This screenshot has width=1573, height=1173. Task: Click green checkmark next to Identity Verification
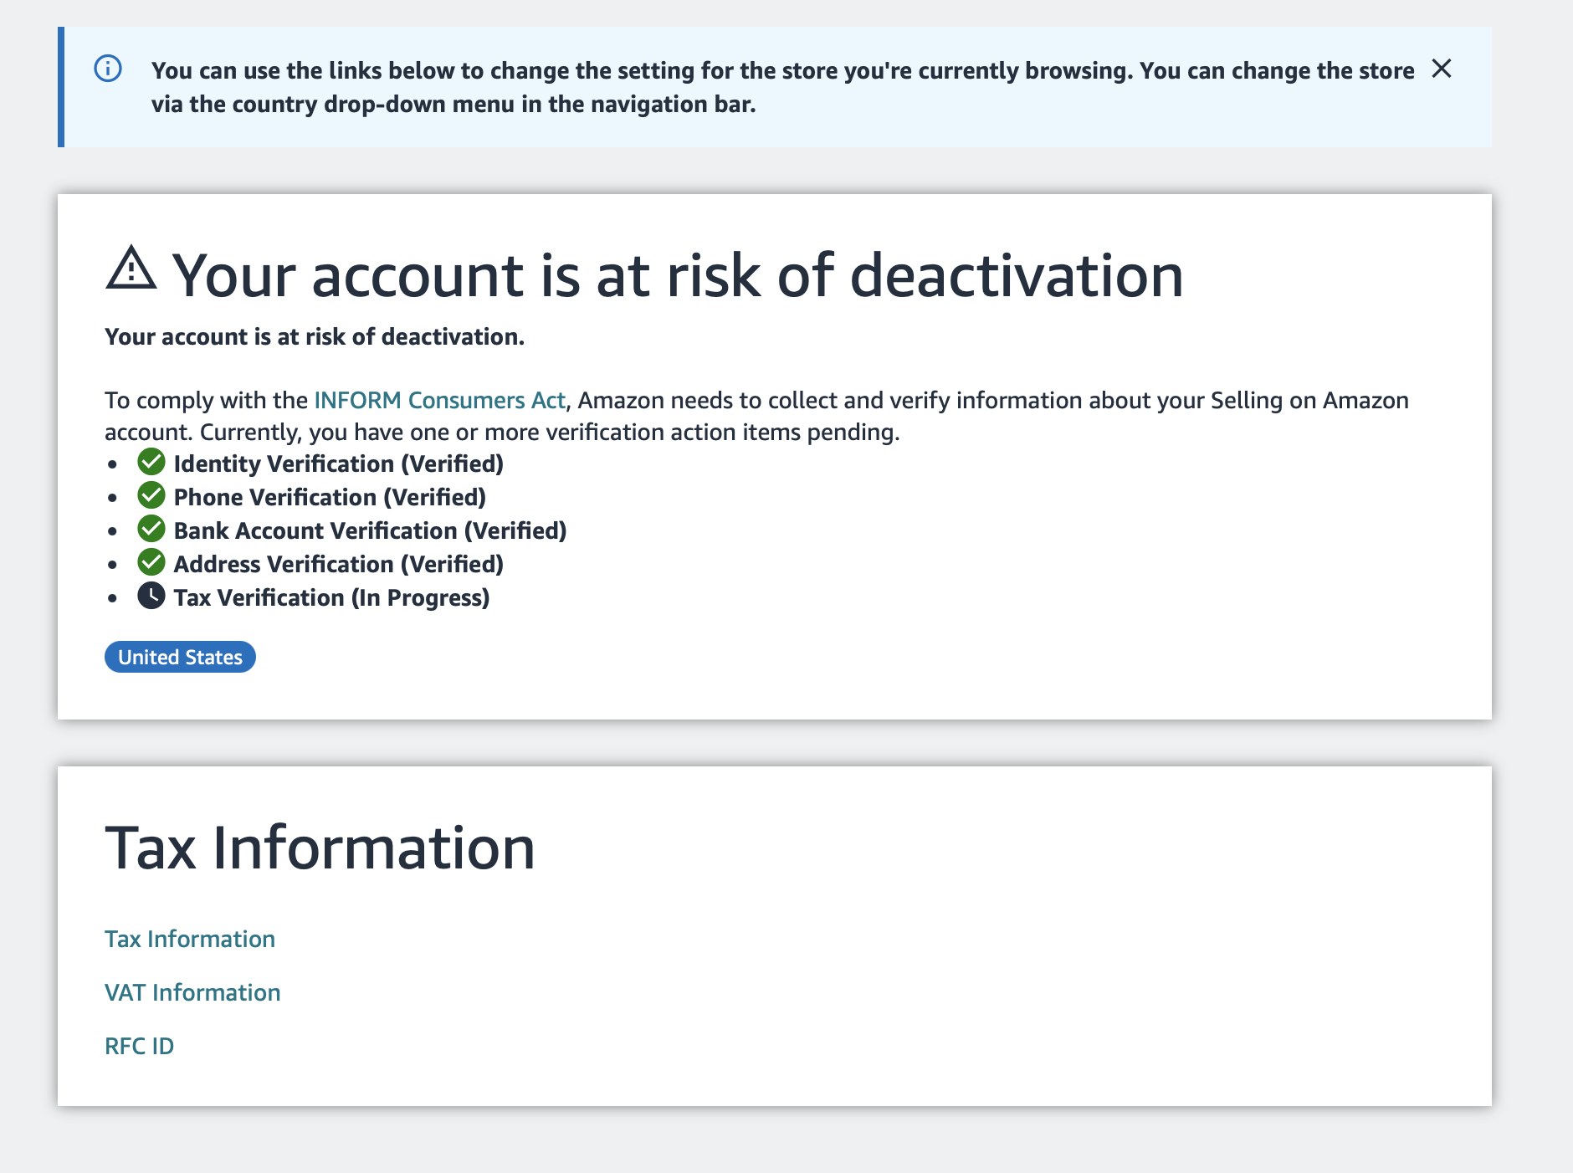151,462
